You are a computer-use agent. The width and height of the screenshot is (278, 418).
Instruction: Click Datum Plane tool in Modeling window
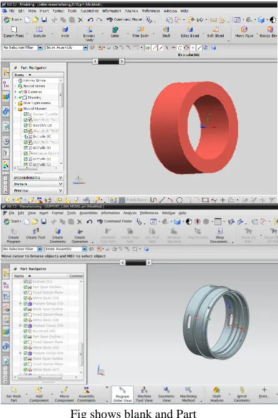point(14,32)
